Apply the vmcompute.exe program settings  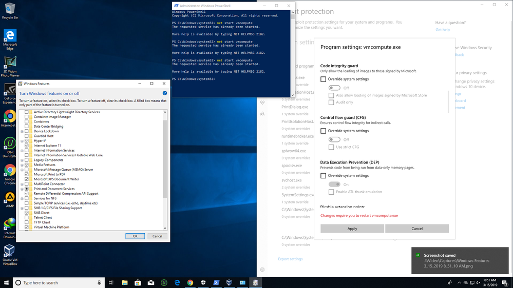352,229
